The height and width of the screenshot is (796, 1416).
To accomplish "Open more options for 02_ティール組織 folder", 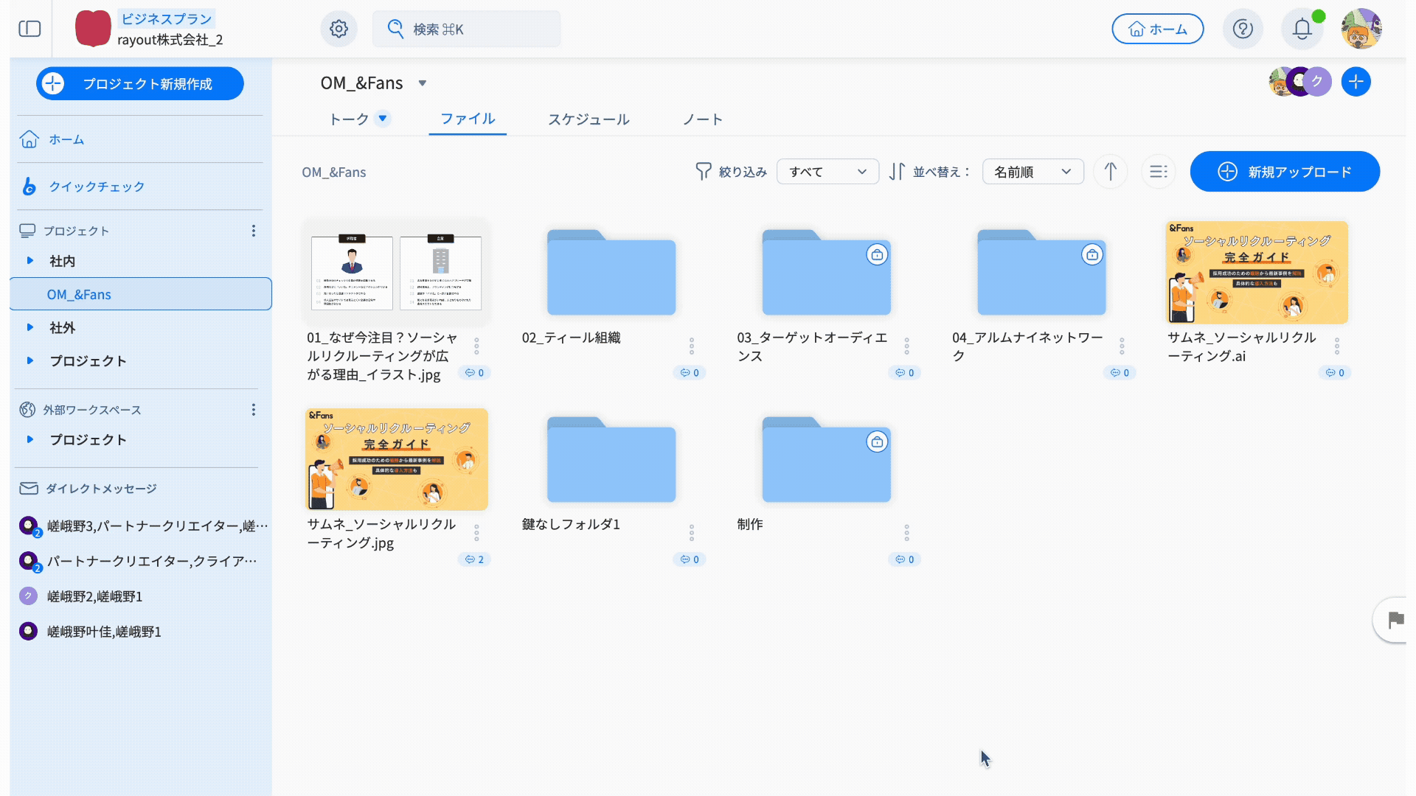I will (x=691, y=346).
